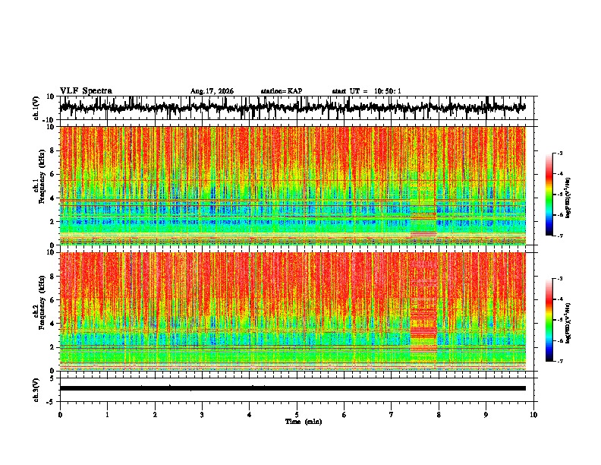Screen dimensions: 601x465
Task: Click the start UT time label
Action: [367, 91]
